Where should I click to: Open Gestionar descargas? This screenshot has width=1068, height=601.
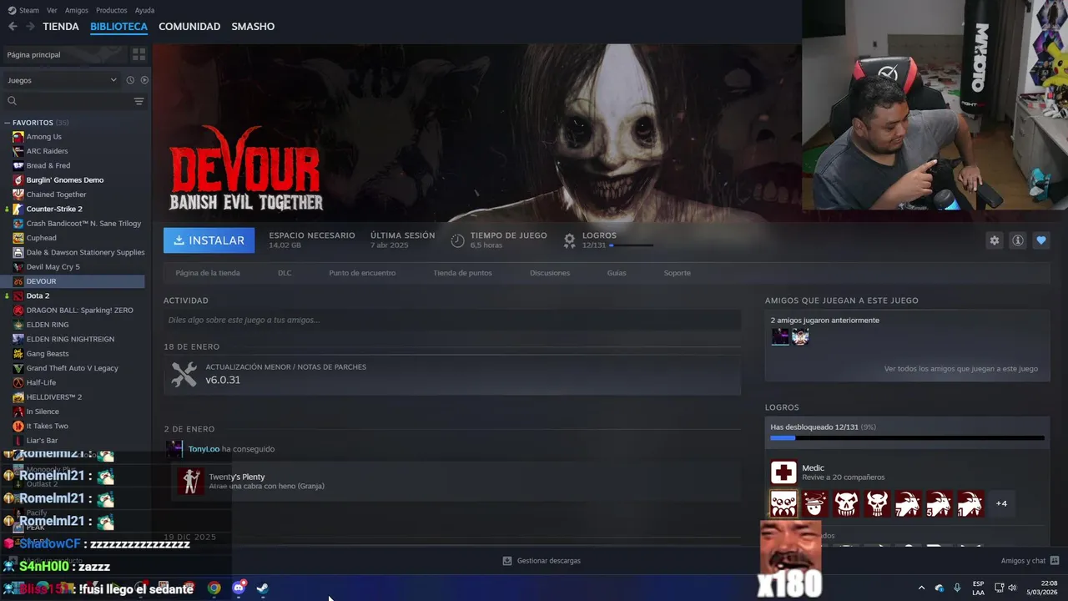(542, 561)
